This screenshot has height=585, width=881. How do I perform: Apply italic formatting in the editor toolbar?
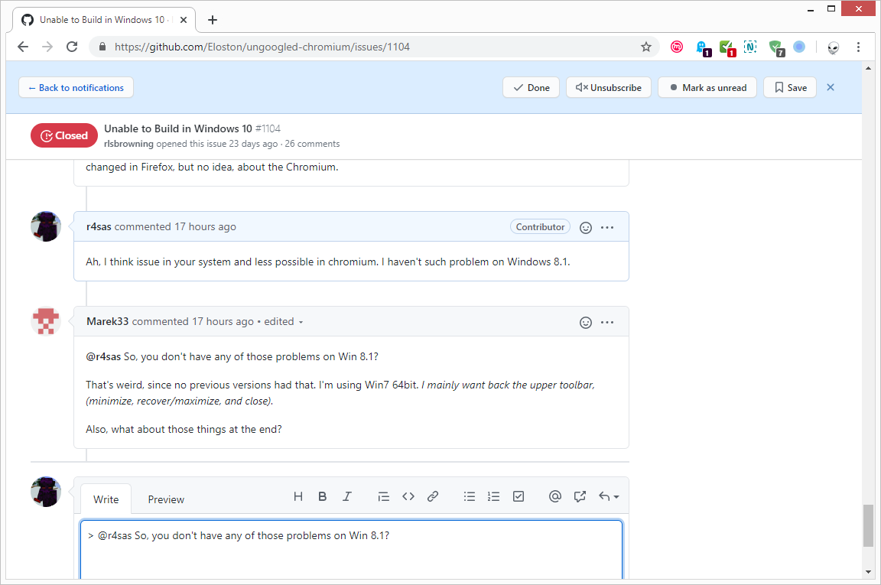[x=347, y=496]
